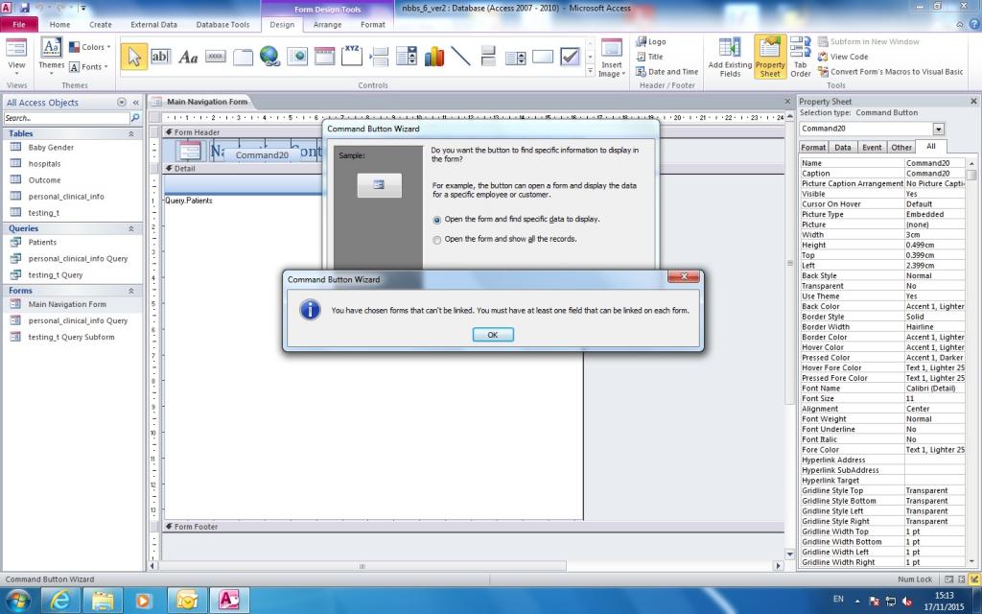Select 'Open the form and show all the records'
The width and height of the screenshot is (982, 614).
coord(436,239)
